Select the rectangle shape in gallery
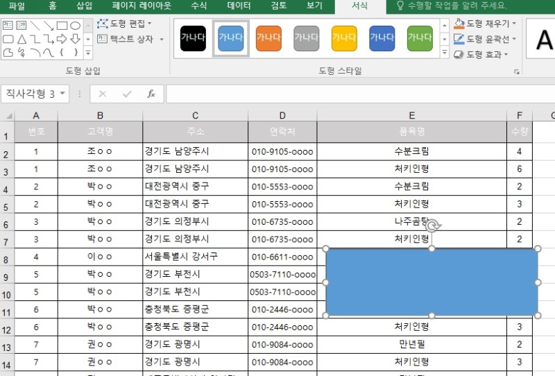This screenshot has height=376, width=555. 62,25
